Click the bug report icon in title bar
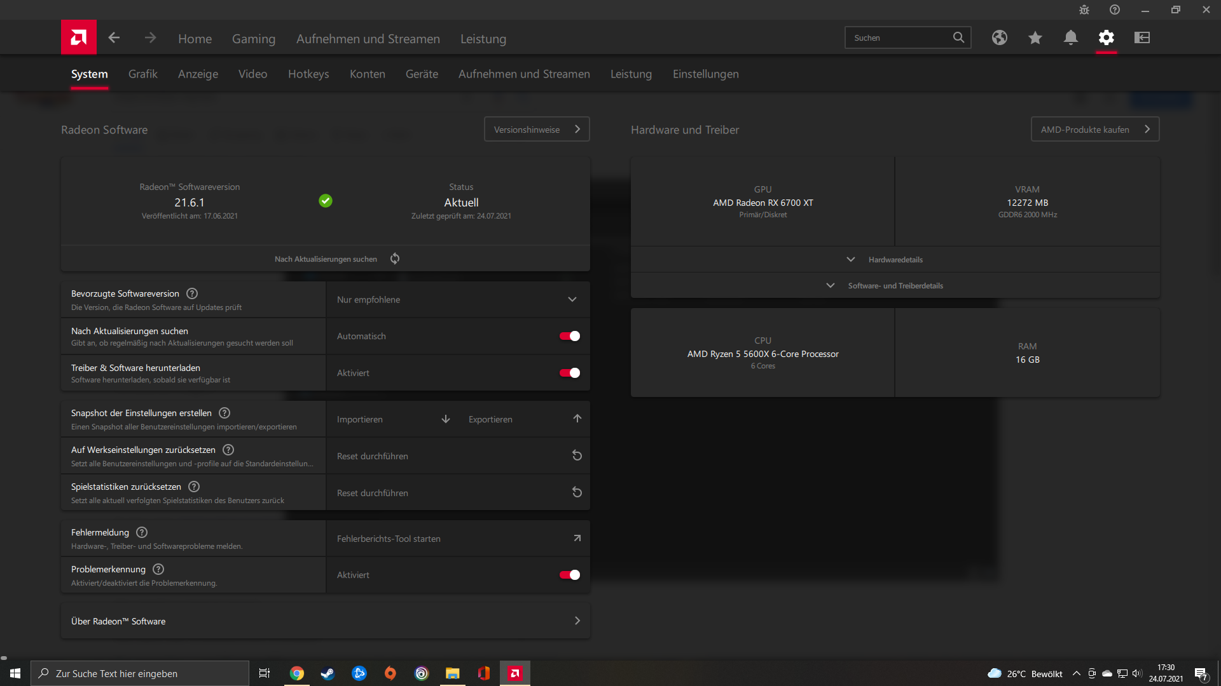 pos(1084,10)
